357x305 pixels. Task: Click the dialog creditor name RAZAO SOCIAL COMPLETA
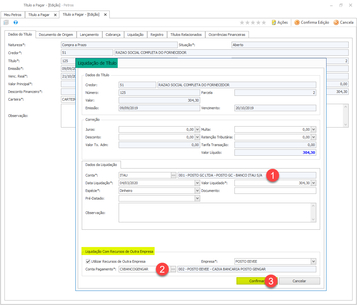click(x=237, y=85)
